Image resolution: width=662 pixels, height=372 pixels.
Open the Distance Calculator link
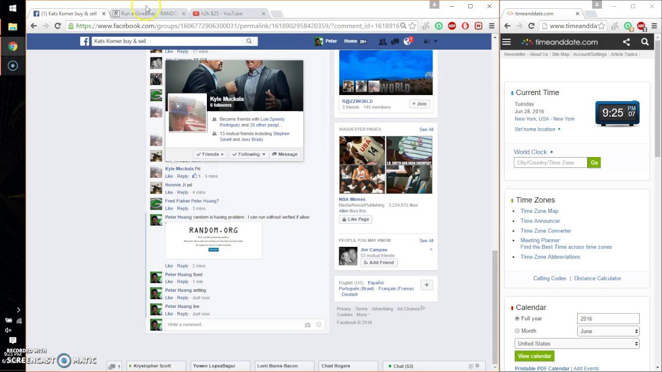click(597, 278)
